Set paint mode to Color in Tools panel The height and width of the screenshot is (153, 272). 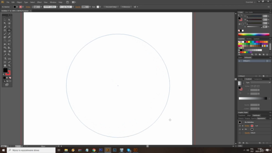(x=5, y=78)
